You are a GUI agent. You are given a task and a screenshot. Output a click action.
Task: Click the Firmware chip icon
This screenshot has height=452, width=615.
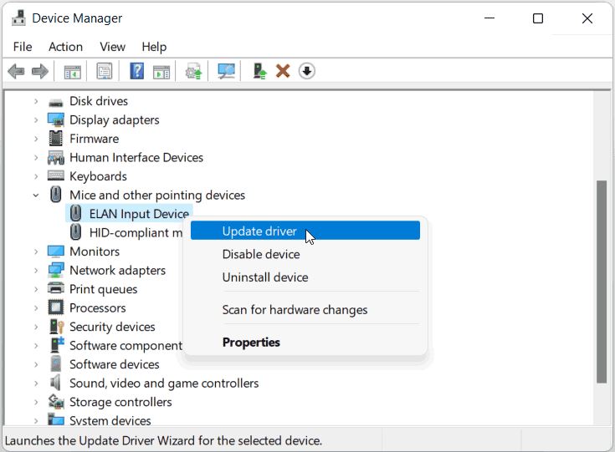pos(56,139)
